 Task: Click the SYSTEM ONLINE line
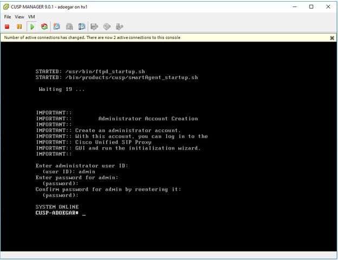[x=57, y=207]
